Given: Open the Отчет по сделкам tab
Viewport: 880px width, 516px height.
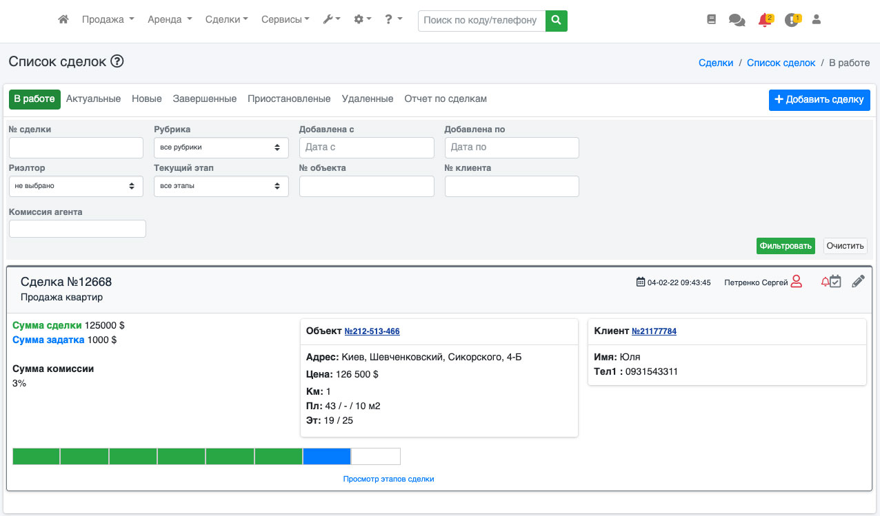Looking at the screenshot, I should [446, 99].
